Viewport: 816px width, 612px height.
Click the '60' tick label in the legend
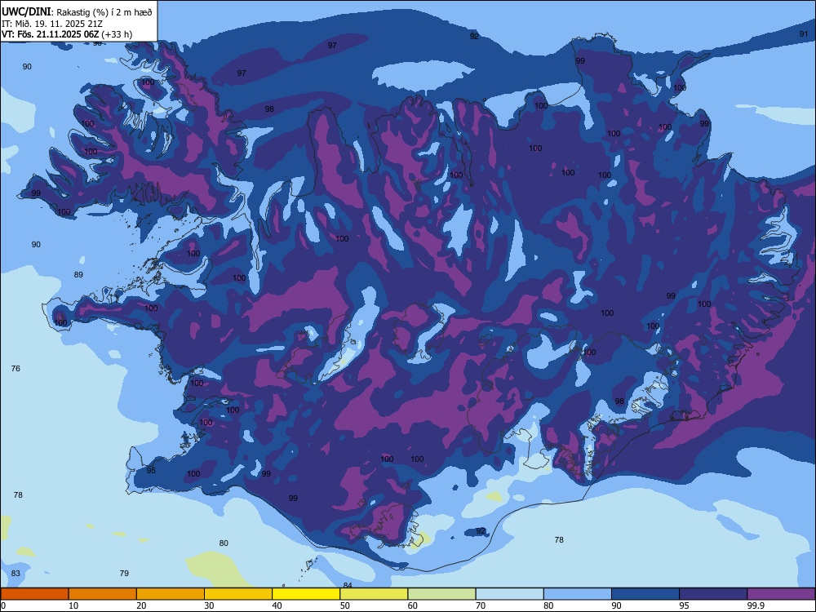[x=413, y=605]
